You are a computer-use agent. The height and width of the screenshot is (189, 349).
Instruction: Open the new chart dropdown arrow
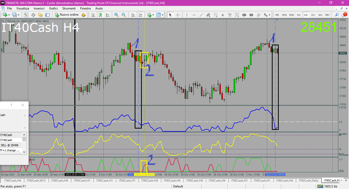click(9, 15)
